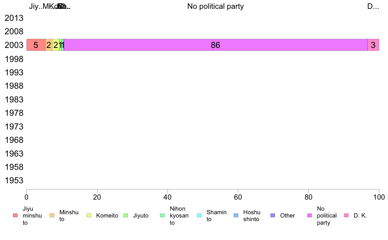Click the 2013 year label
388x240 pixels.
tap(14, 18)
